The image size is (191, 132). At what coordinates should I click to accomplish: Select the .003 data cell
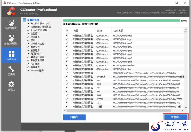click(99, 84)
